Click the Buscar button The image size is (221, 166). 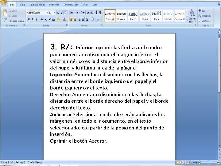click(204, 11)
